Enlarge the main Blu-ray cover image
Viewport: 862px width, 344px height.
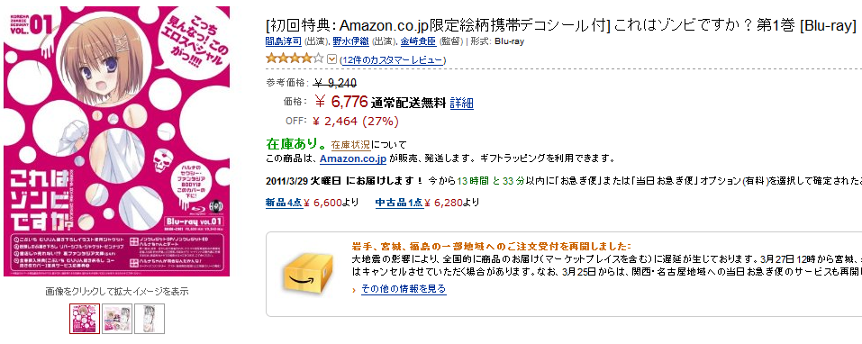pyautogui.click(x=116, y=141)
